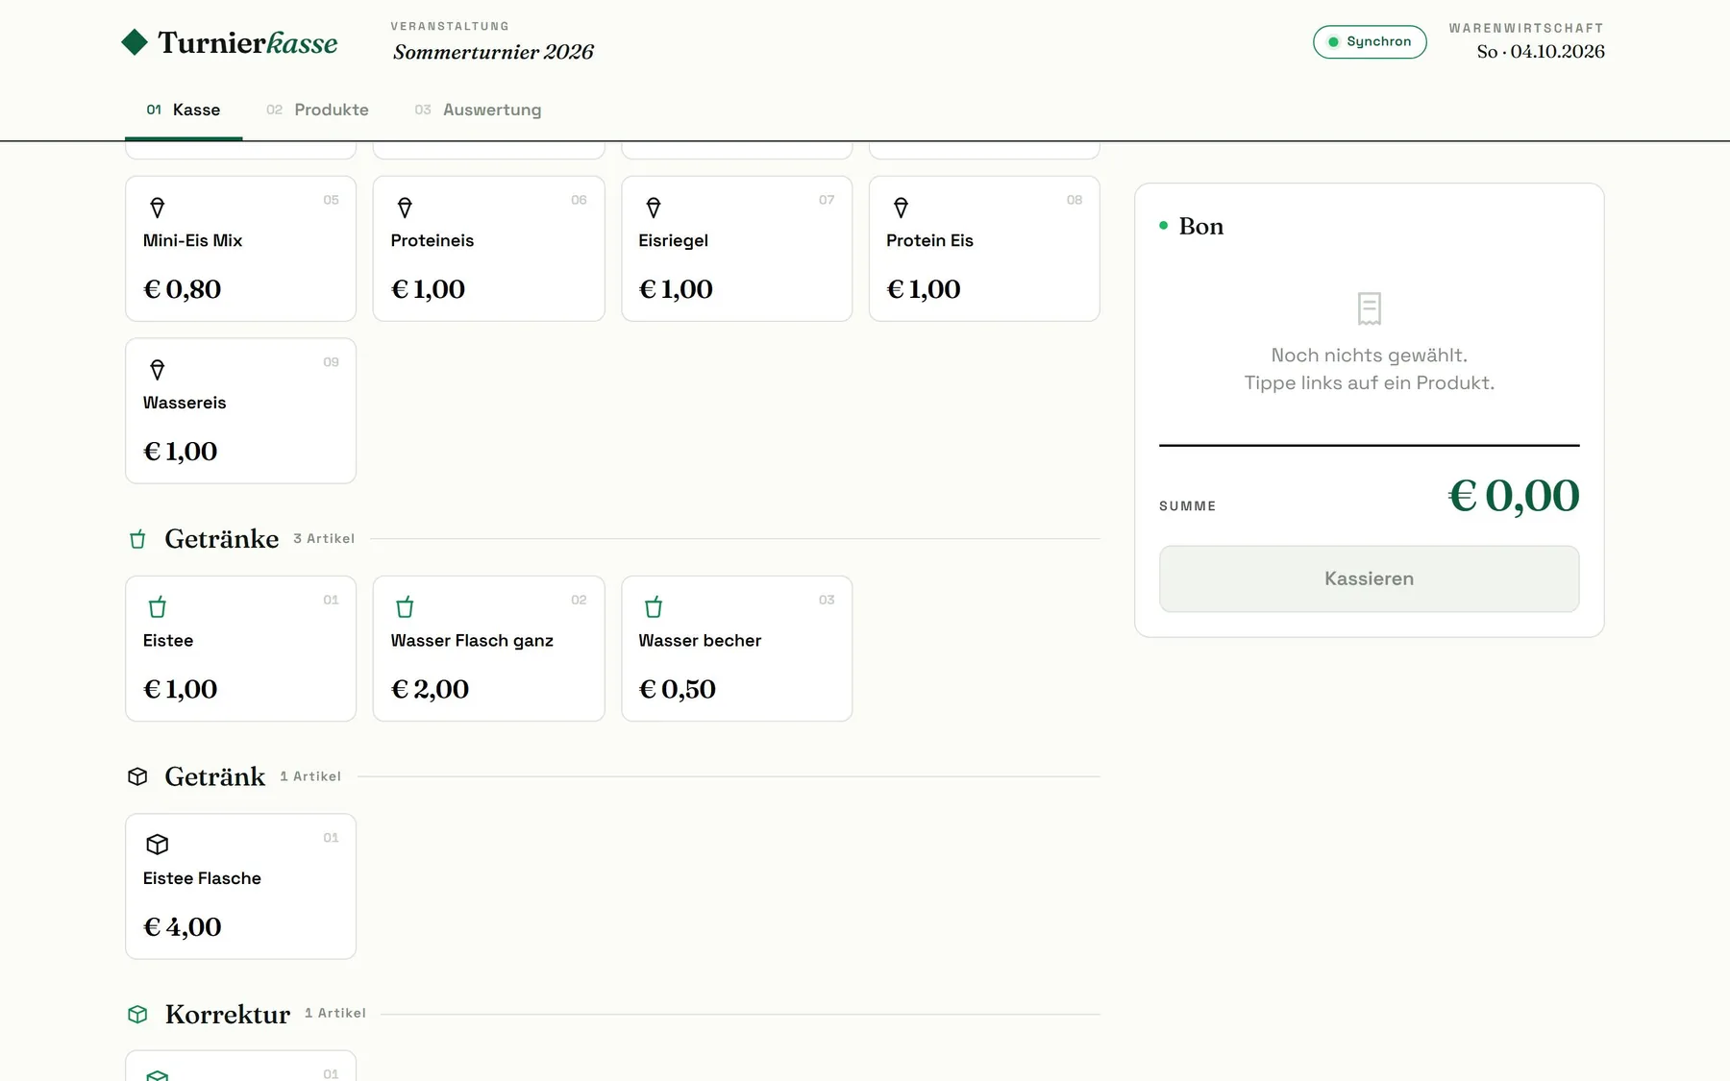Click the Turnierkasse app name
1730x1081 pixels.
[x=248, y=42]
